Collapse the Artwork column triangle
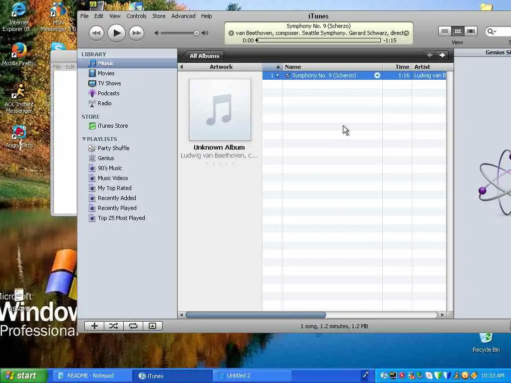Viewport: 511px width, 383px height. 182,67
